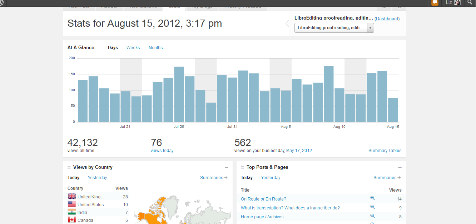476x224 pixels.
Task: Click the orange notifications speech bubble icon
Action: point(435,2)
